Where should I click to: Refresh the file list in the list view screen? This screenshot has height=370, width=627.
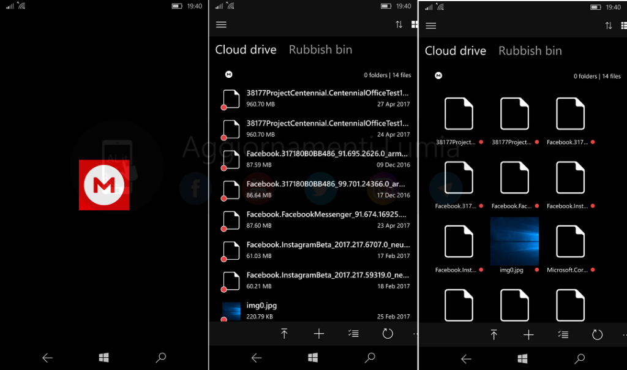[x=388, y=334]
